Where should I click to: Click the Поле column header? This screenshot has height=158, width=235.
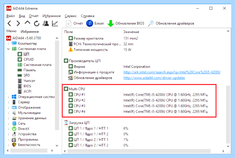tap(69, 32)
